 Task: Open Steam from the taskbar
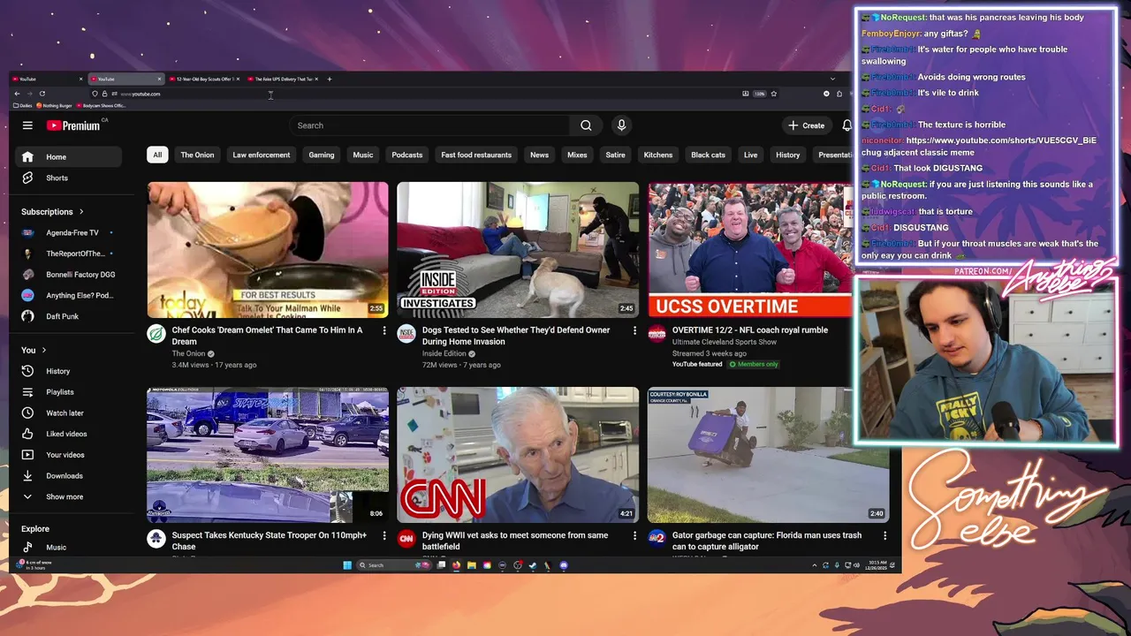click(x=532, y=565)
